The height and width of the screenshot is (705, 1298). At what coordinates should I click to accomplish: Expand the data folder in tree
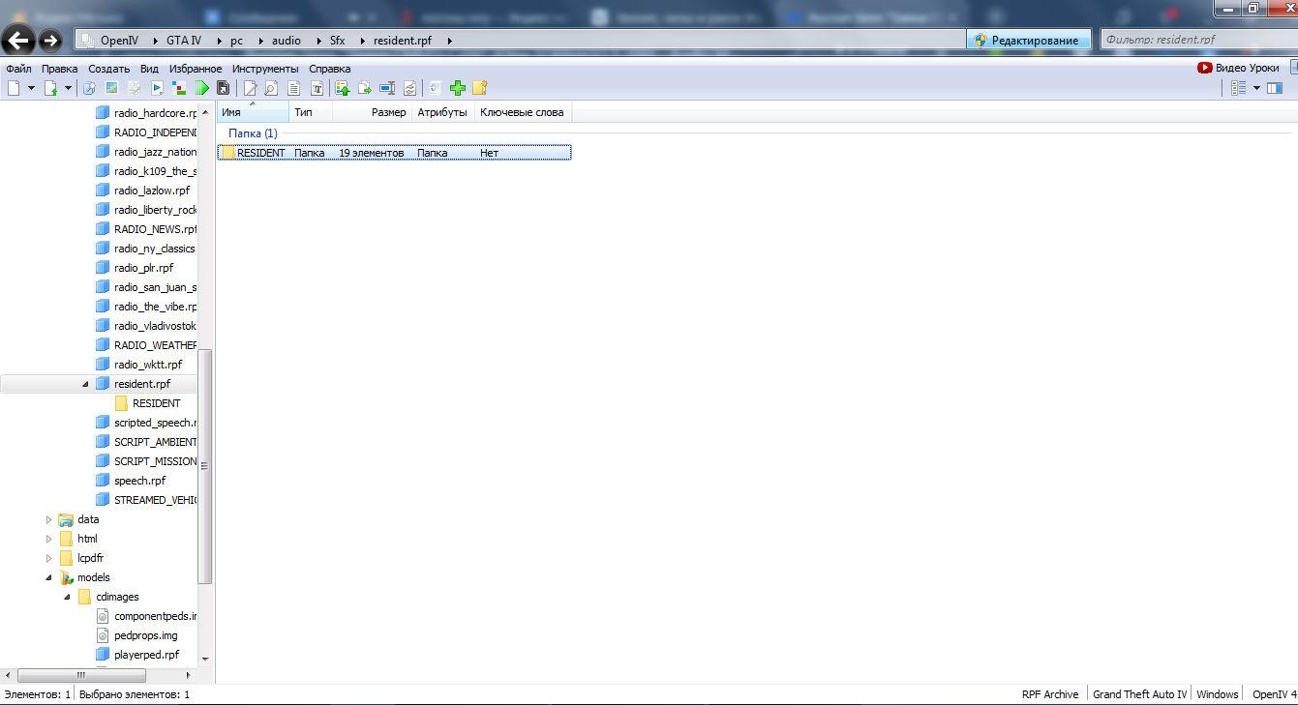pyautogui.click(x=49, y=519)
